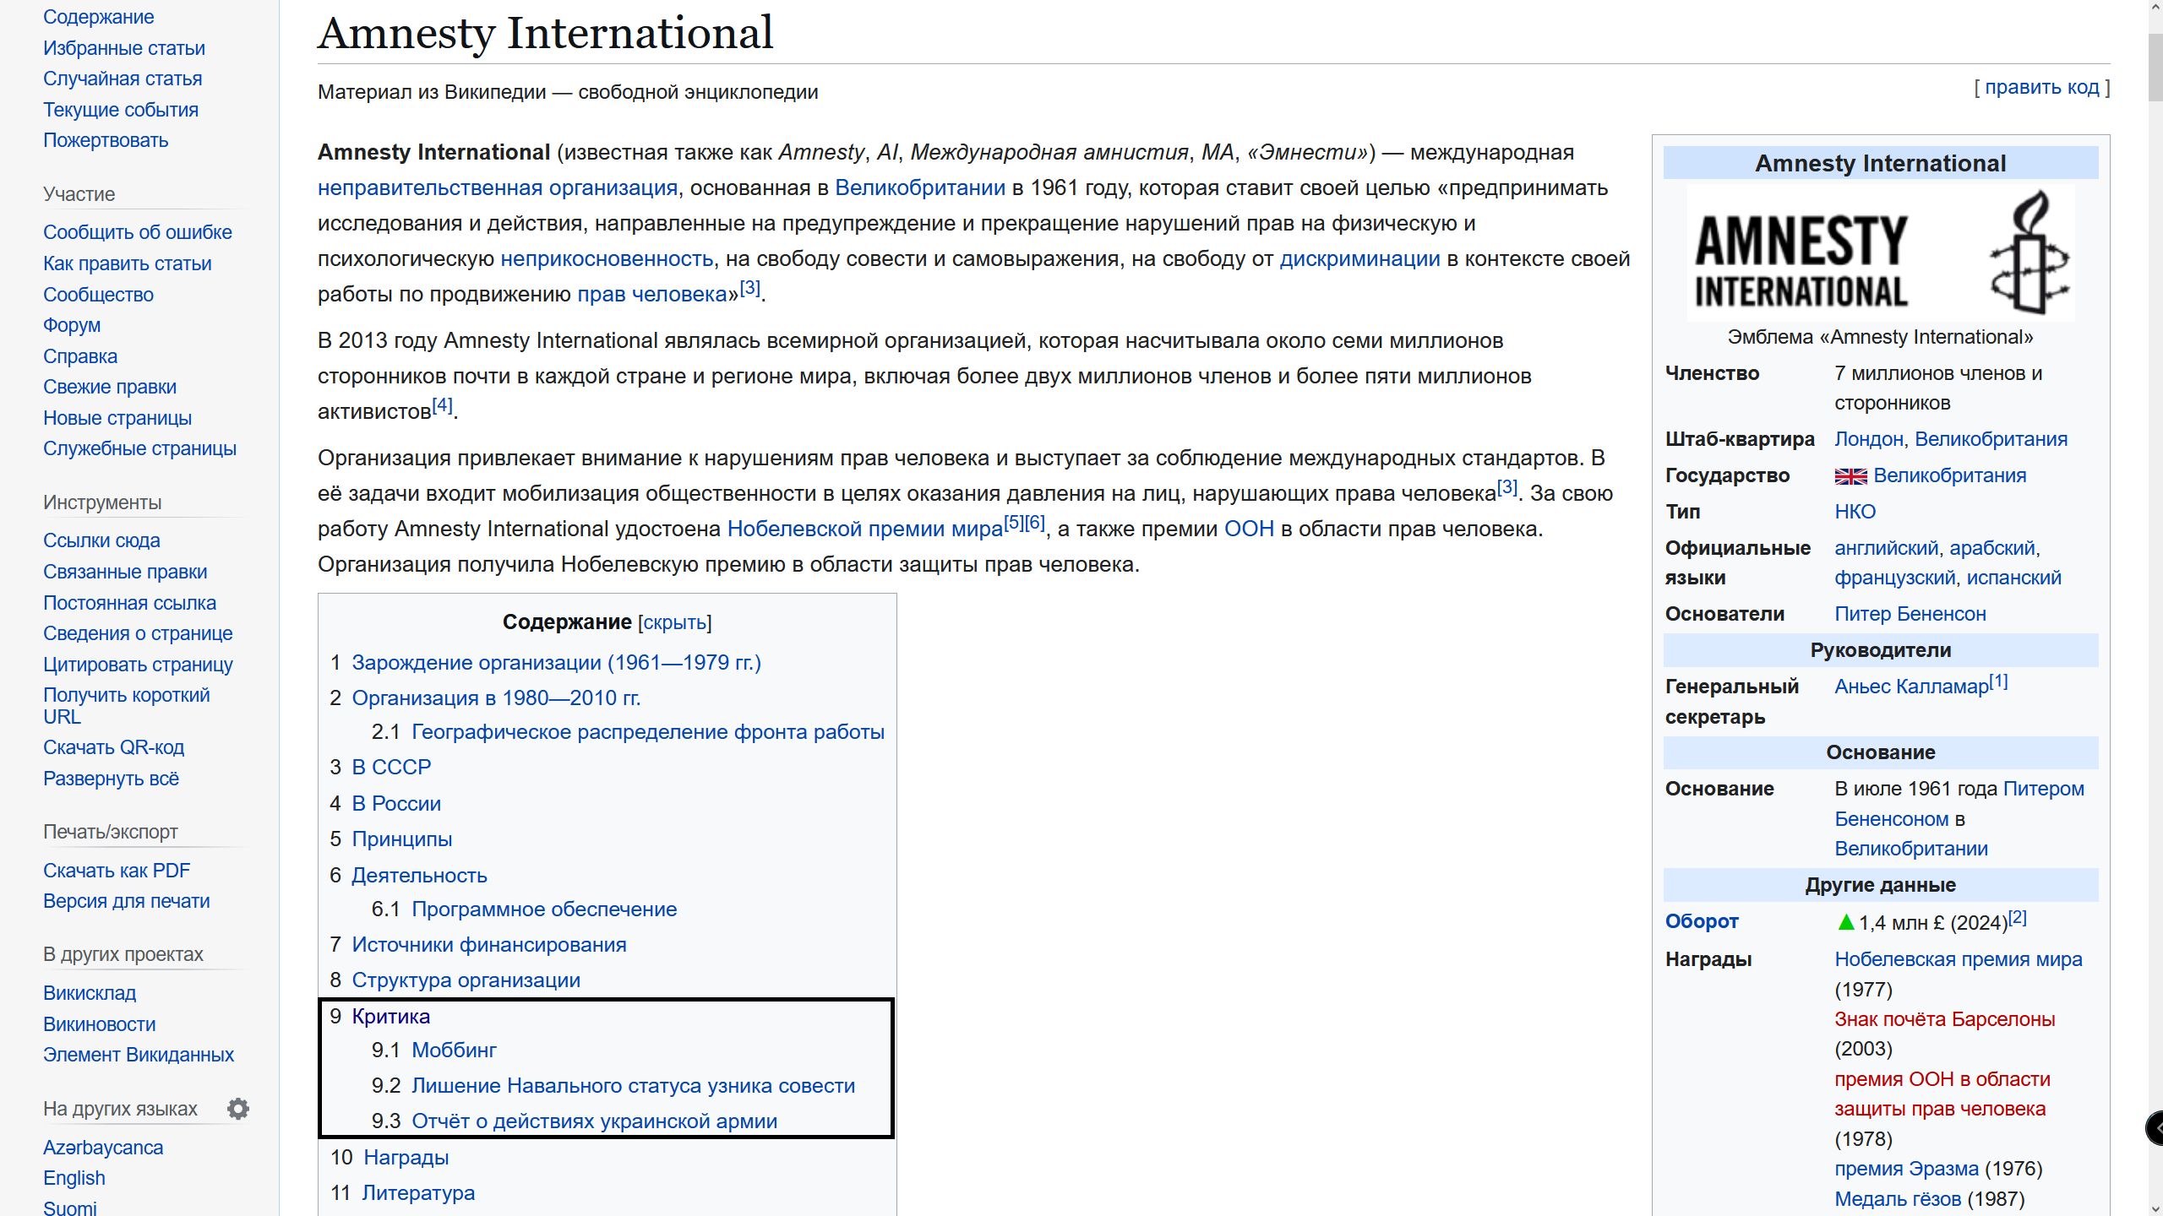Click the dark circular arrow button at right edge
Viewport: 2163px width, 1216px height.
(2155, 1127)
